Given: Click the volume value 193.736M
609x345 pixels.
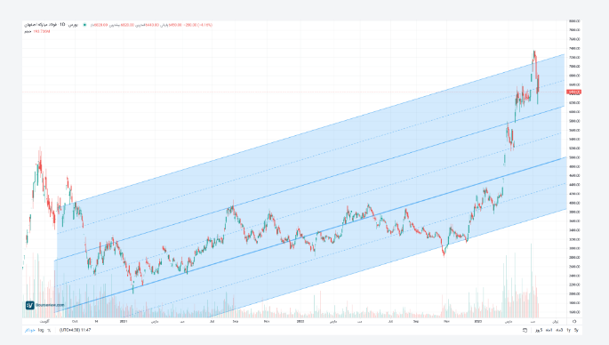Looking at the screenshot, I should (x=42, y=31).
